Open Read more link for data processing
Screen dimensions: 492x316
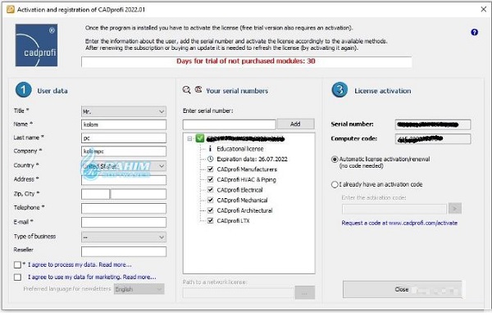115,264
